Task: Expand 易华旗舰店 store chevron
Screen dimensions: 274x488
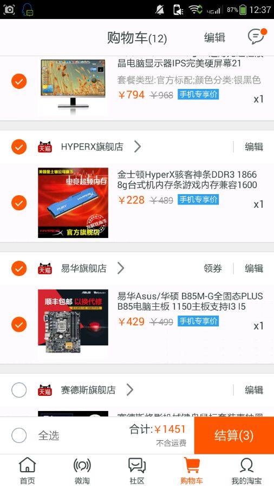Action: click(121, 268)
